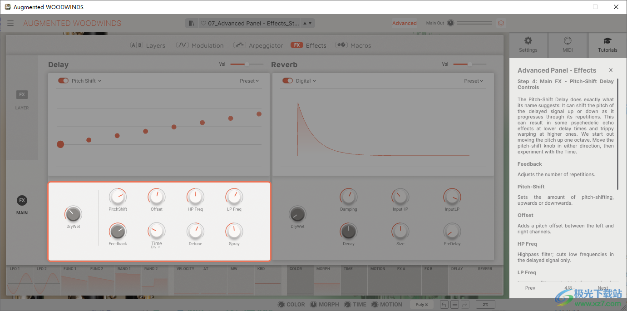Toggle the Advanced panel button

point(404,23)
